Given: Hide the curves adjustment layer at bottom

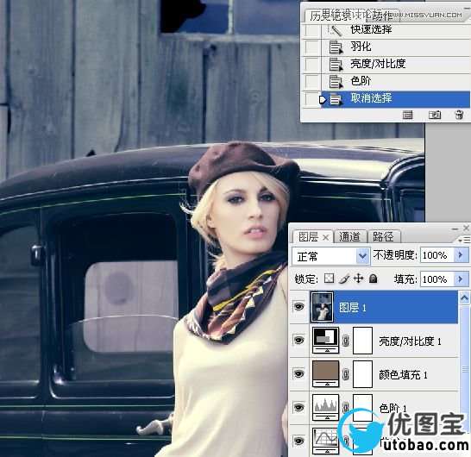Looking at the screenshot, I should point(298,441).
